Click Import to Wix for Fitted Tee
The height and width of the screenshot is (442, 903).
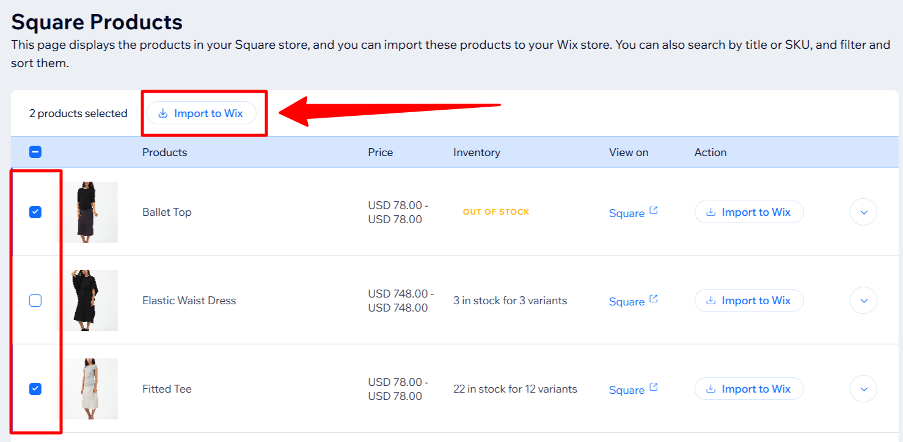pos(749,389)
